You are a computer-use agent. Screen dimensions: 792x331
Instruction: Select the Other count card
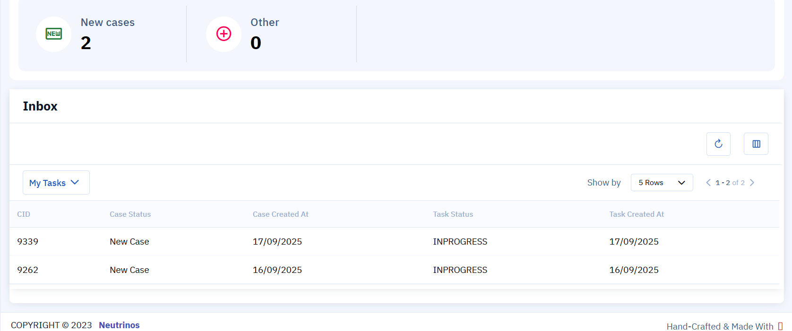(265, 33)
